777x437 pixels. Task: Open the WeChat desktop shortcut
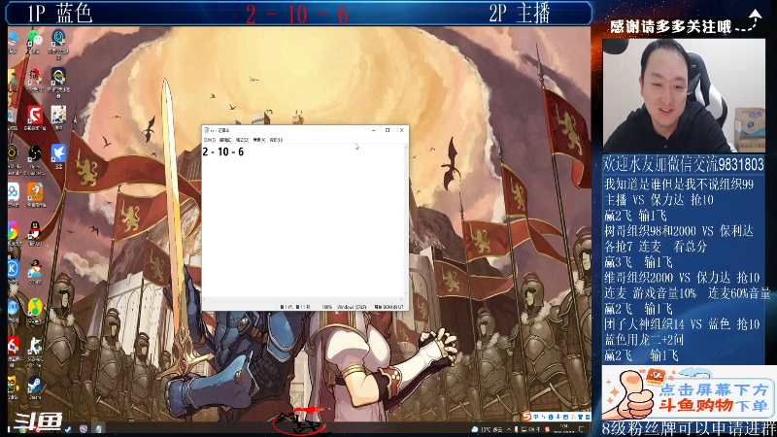pos(35,38)
